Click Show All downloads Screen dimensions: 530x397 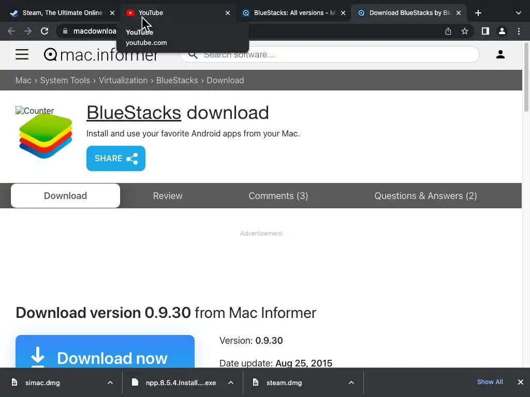490,382
